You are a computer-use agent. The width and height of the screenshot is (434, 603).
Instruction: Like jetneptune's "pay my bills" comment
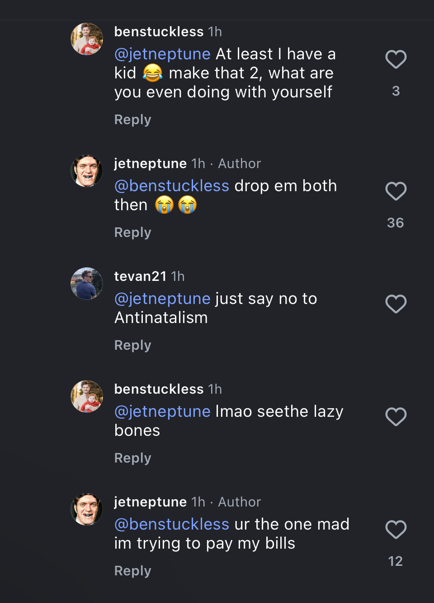point(396,530)
